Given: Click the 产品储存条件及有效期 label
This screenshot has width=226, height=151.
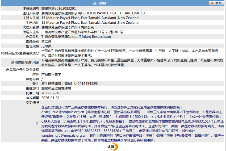Looking at the screenshot, I should point(23,70).
